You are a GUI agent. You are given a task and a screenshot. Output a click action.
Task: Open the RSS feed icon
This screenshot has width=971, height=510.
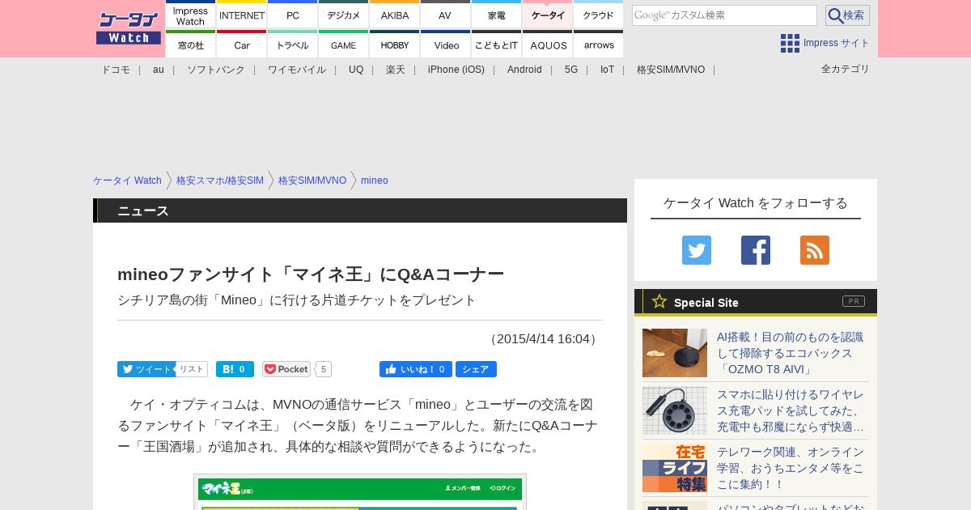tap(815, 250)
